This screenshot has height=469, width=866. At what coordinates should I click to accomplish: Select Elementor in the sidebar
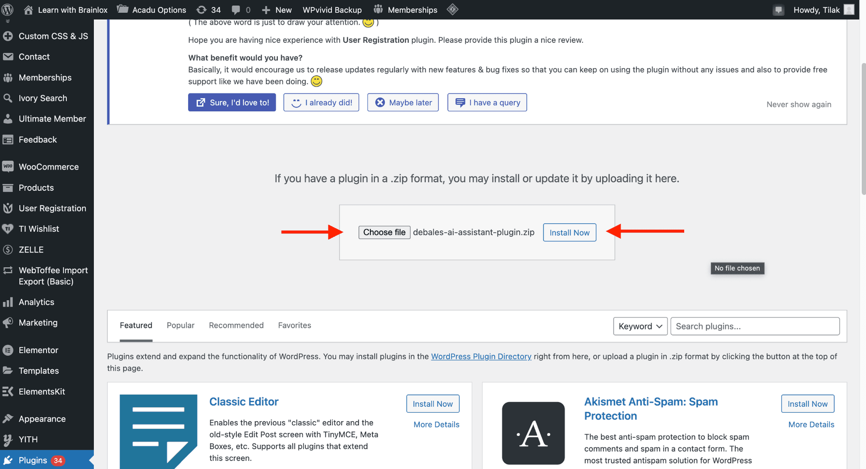pos(38,350)
